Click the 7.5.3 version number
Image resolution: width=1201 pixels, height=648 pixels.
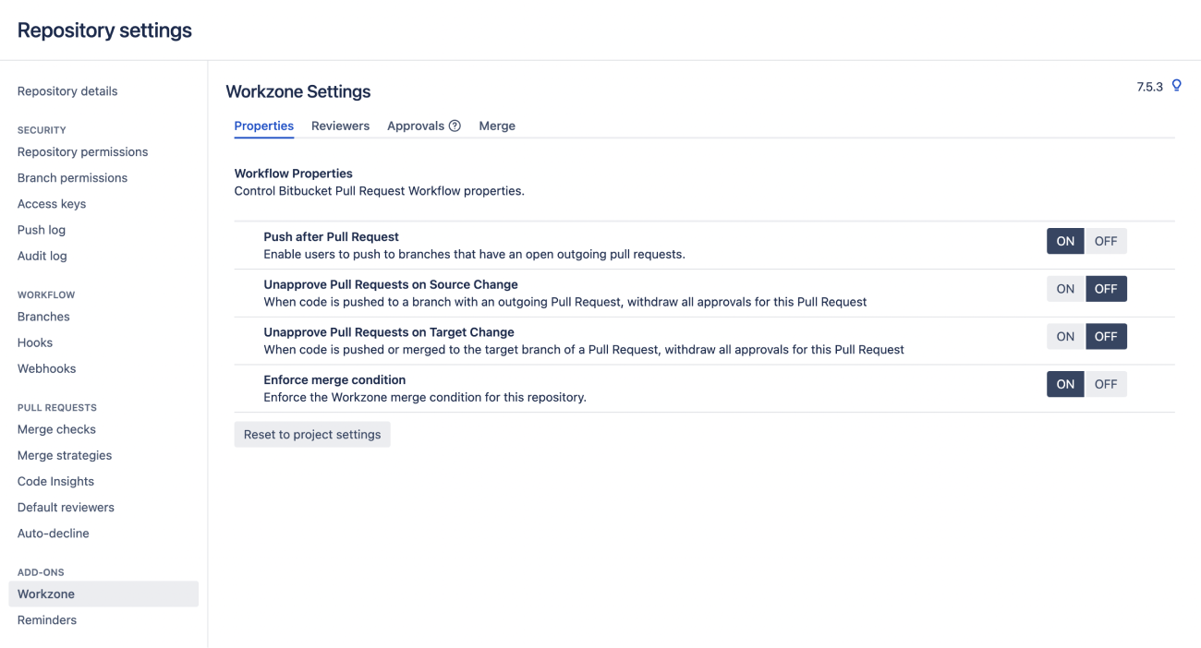[x=1149, y=87]
